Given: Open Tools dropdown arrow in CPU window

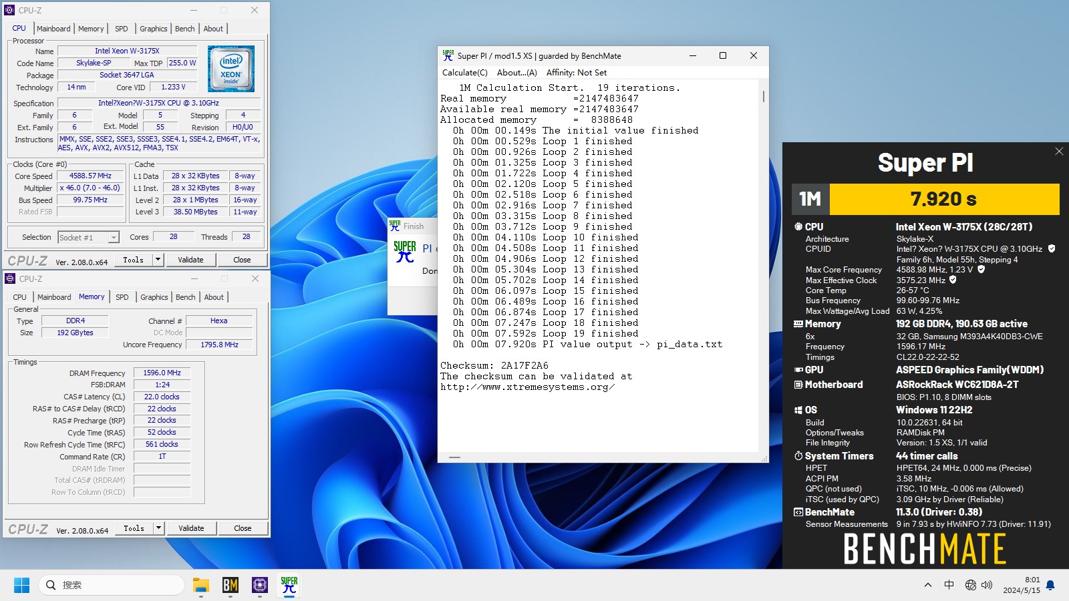Looking at the screenshot, I should (158, 260).
